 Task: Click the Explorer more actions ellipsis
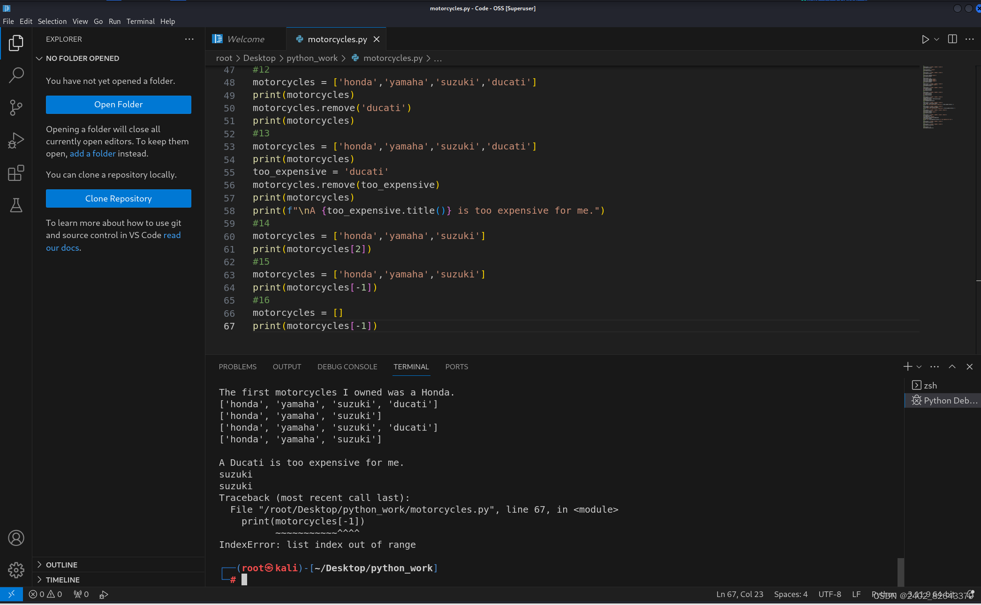(189, 39)
